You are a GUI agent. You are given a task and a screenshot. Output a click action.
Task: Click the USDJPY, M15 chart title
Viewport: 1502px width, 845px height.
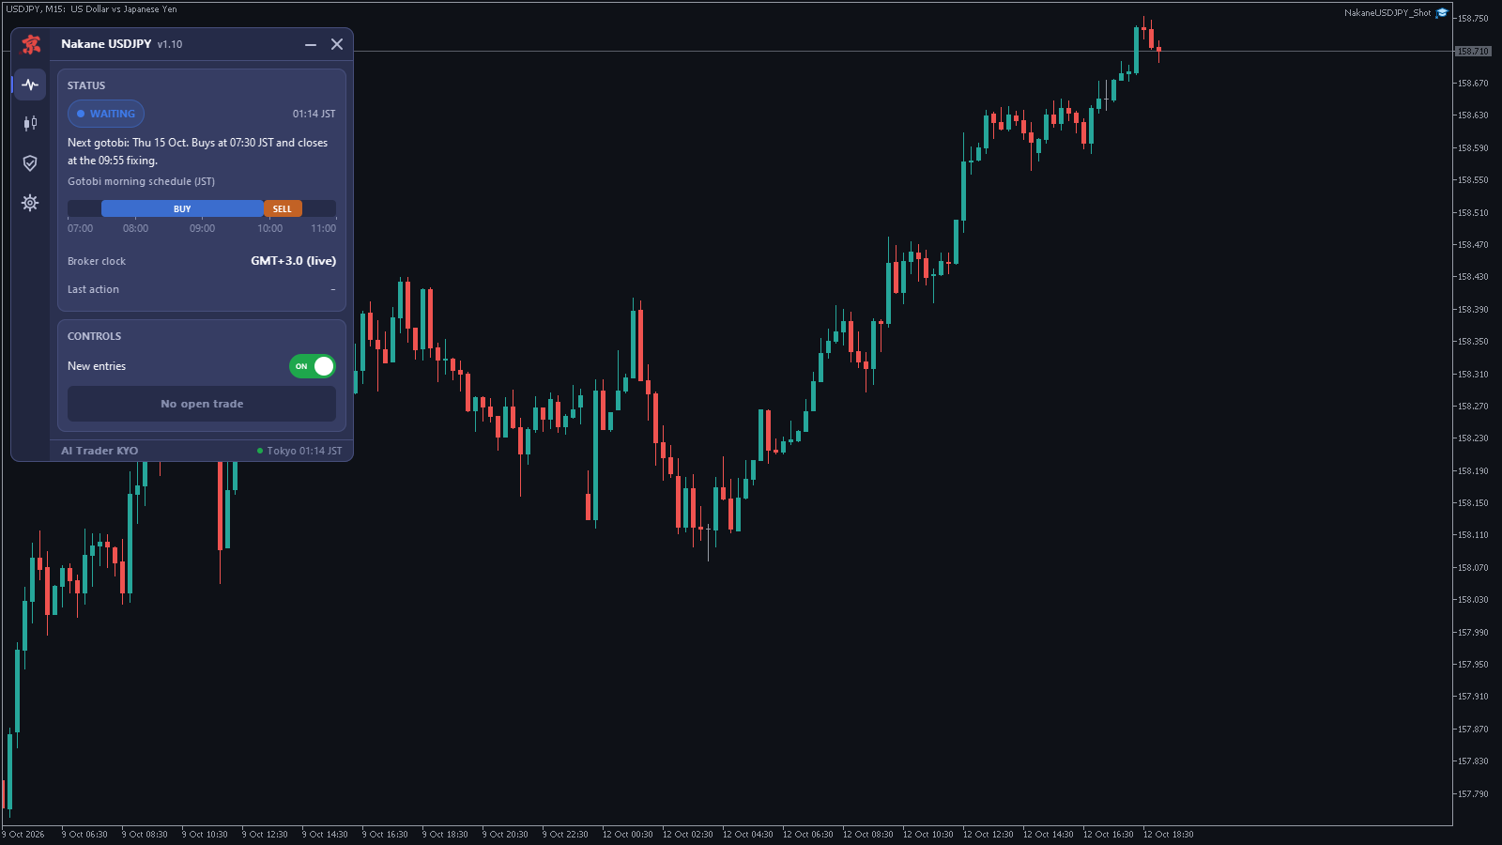(x=91, y=8)
